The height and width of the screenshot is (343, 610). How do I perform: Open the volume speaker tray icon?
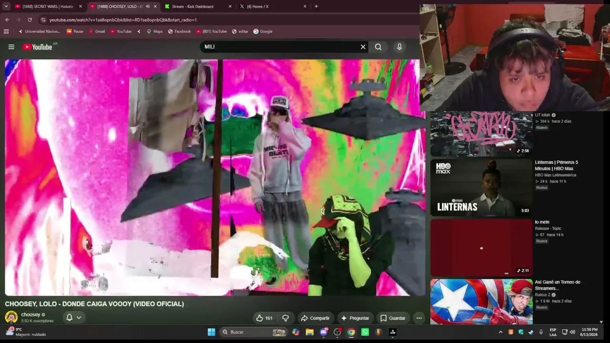pyautogui.click(x=572, y=332)
